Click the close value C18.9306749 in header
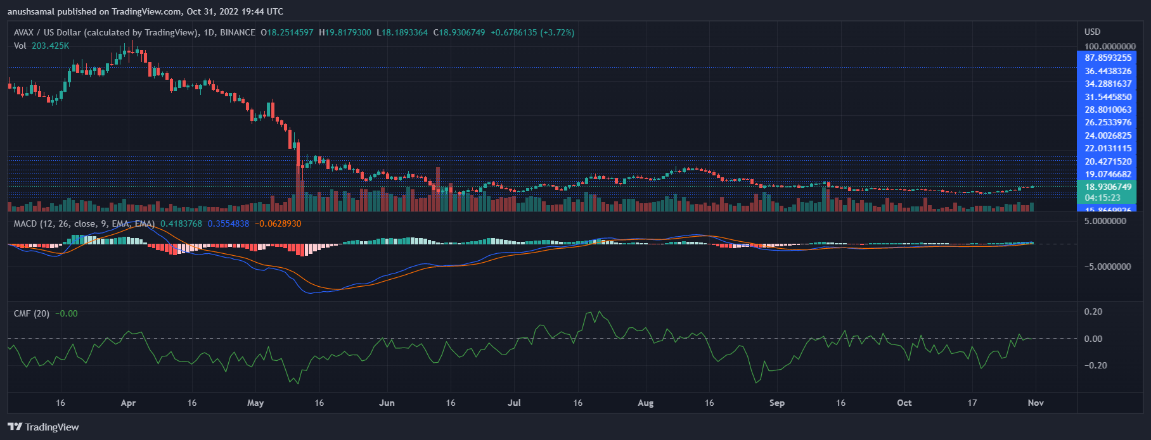The height and width of the screenshot is (440, 1151). (459, 32)
